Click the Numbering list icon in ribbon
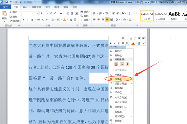This screenshot has height=124, width=187. tap(100, 14)
